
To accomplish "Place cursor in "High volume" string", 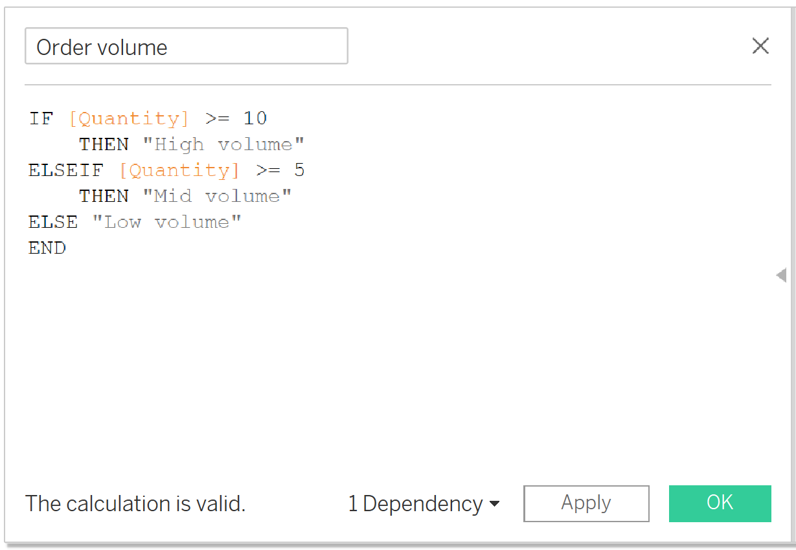I will pos(223,144).
